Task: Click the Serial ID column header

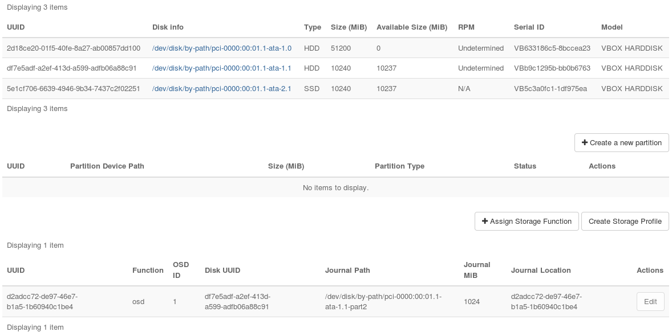Action: click(x=529, y=27)
